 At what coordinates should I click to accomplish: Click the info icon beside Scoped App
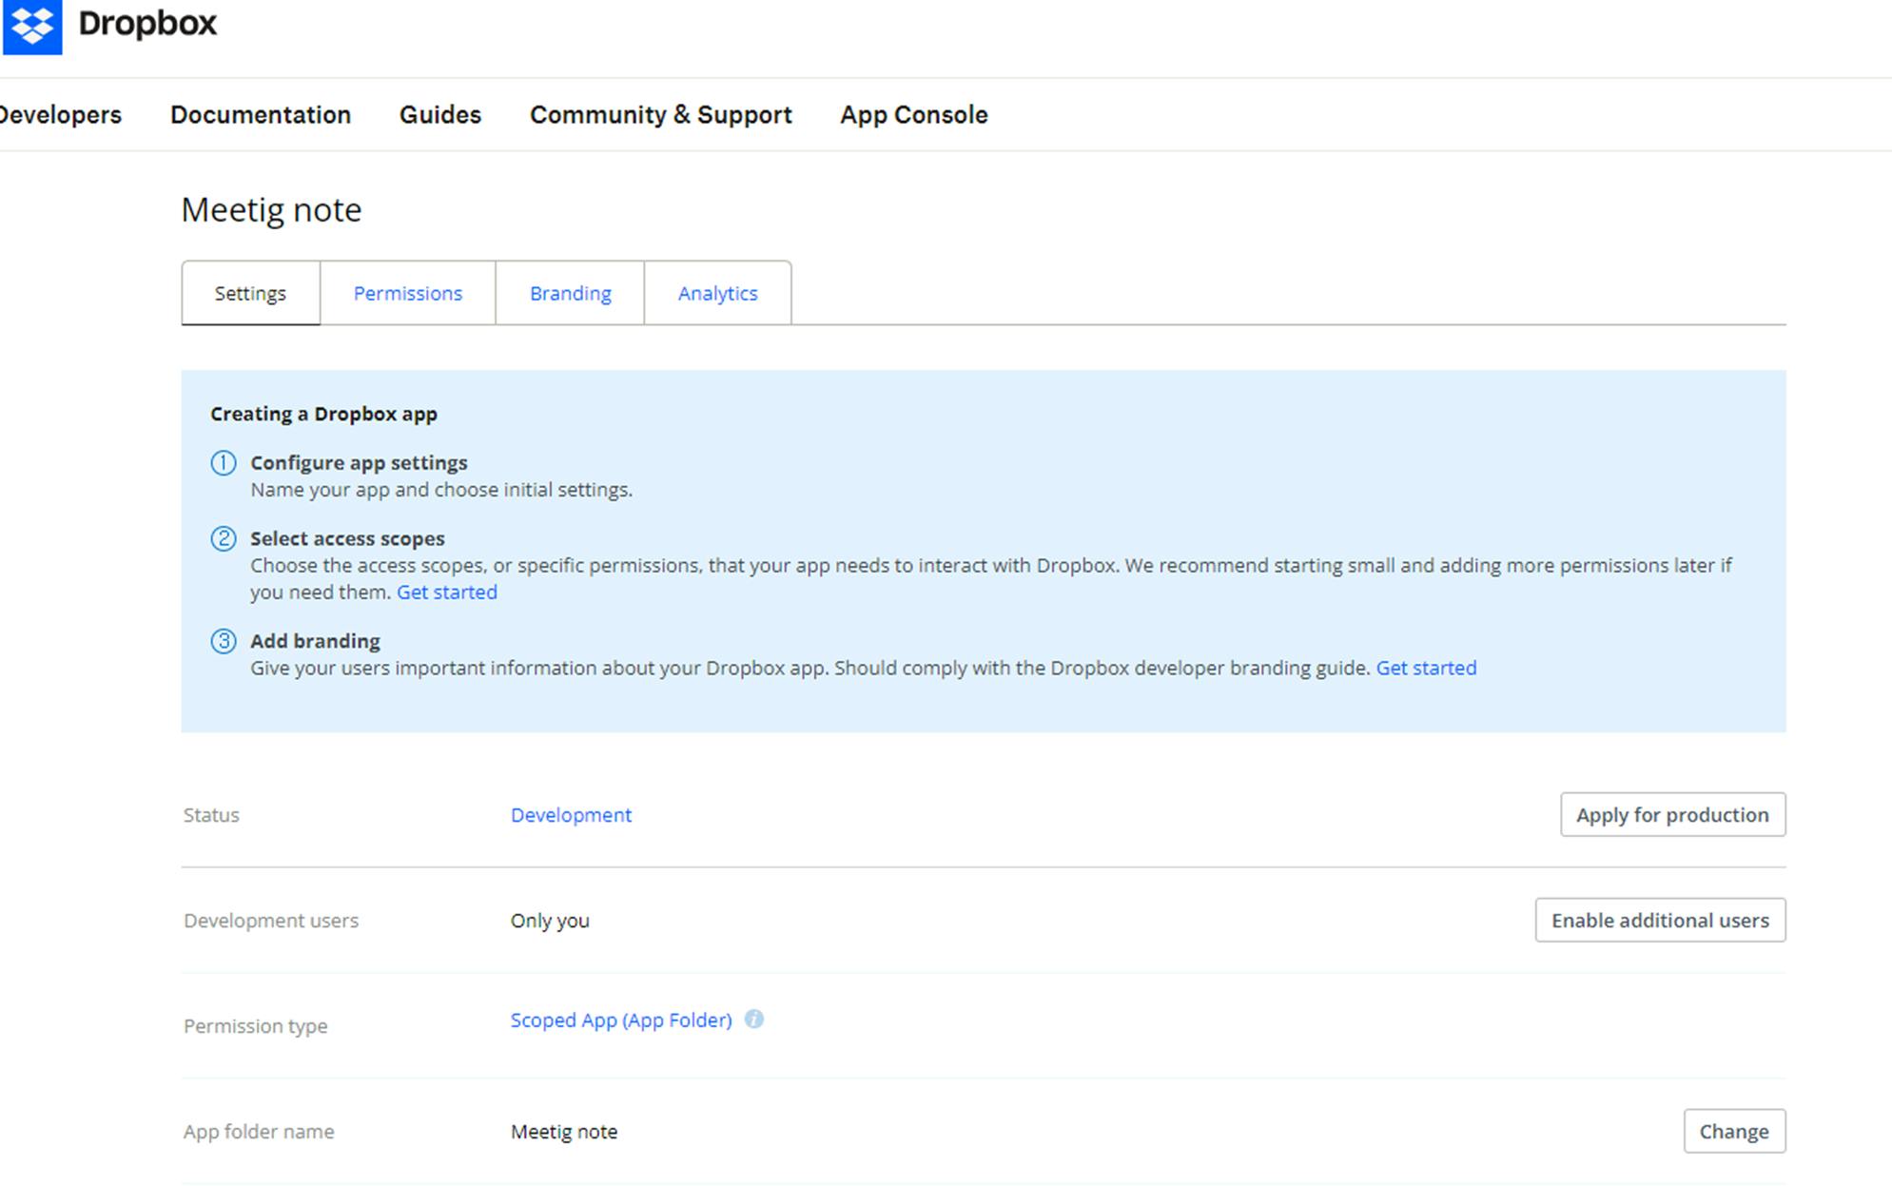(753, 1019)
